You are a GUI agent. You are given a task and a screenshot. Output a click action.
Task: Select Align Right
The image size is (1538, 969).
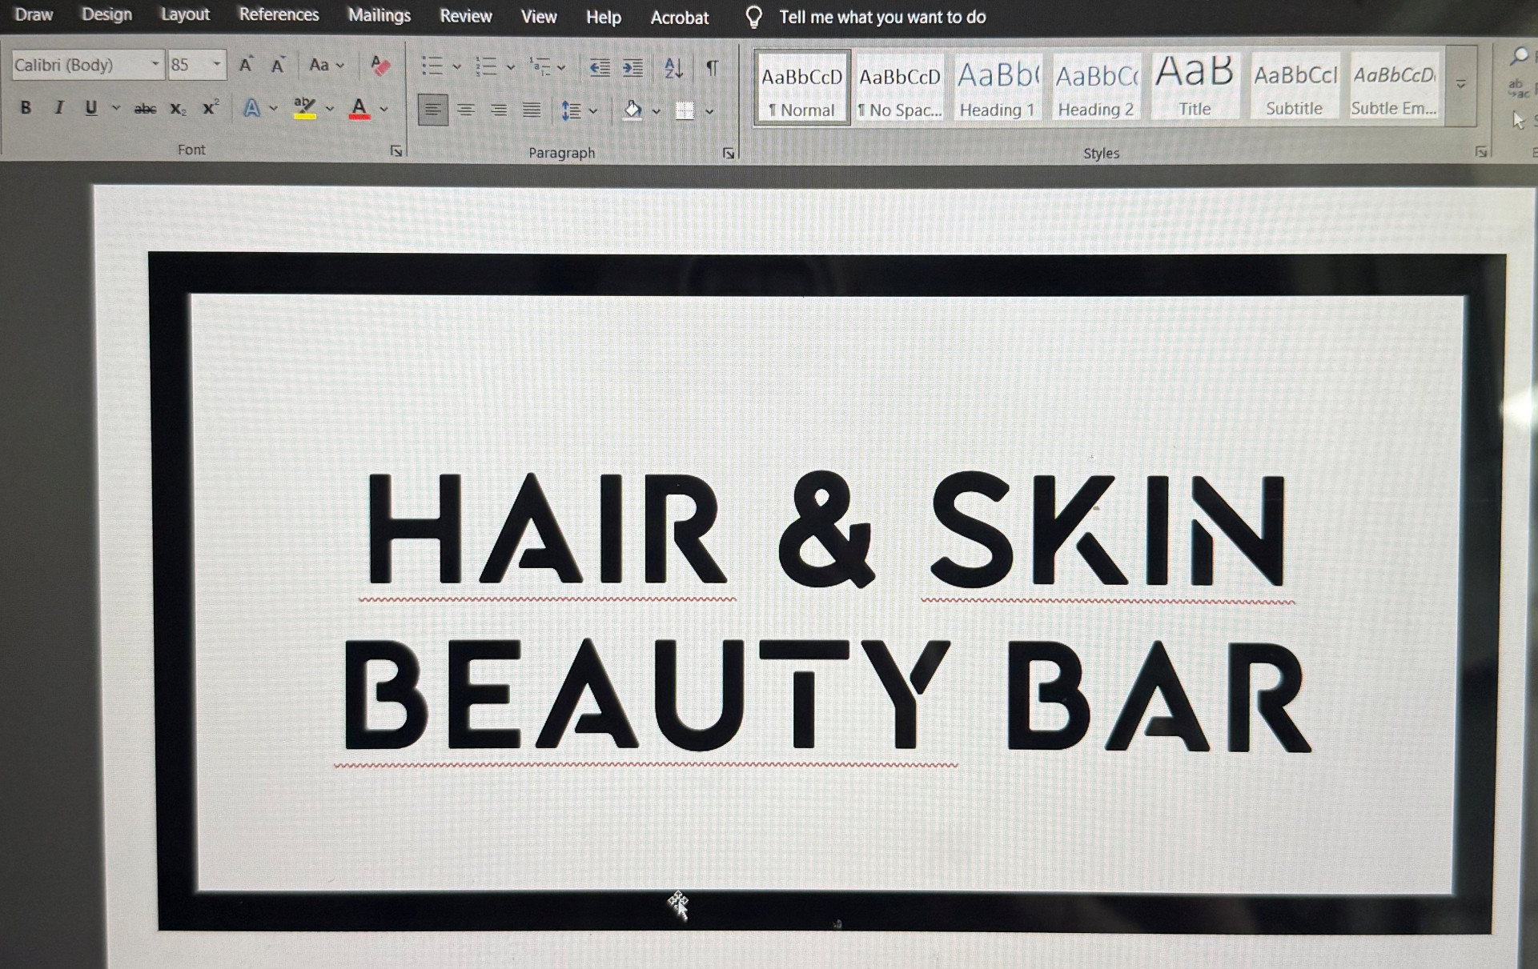coord(498,110)
